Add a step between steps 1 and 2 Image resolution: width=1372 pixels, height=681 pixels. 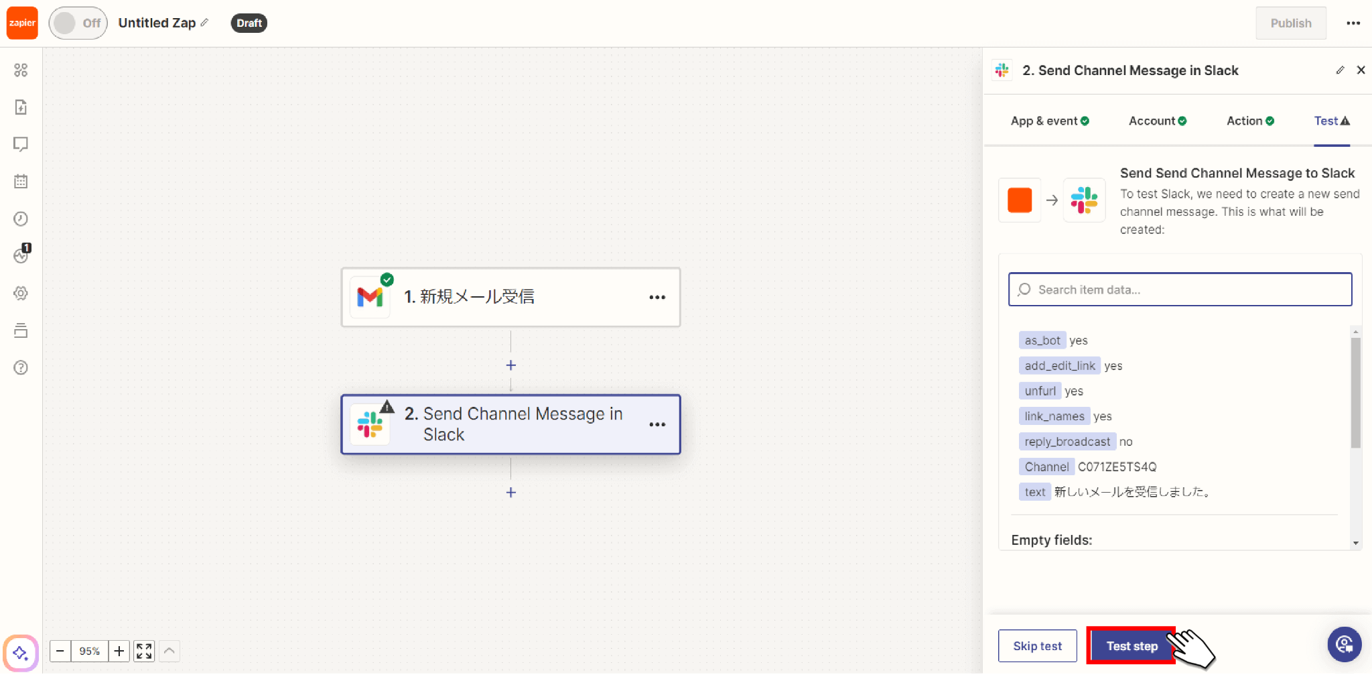[510, 365]
